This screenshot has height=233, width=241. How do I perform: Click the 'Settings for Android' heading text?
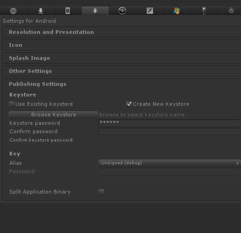(x=29, y=21)
